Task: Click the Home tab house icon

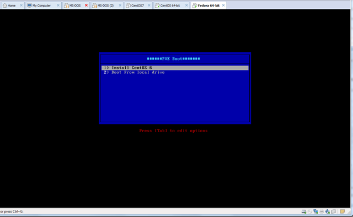Action: tap(5, 6)
